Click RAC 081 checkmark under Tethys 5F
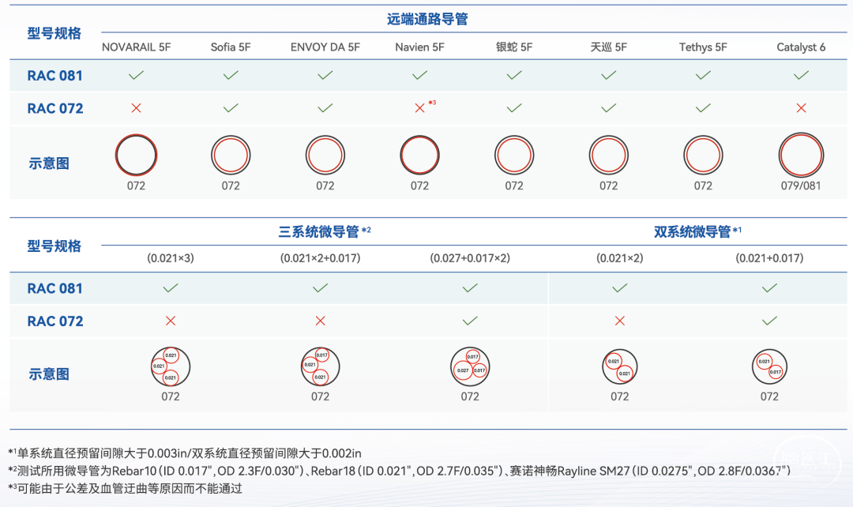Viewport: 853px width, 507px height. [703, 75]
